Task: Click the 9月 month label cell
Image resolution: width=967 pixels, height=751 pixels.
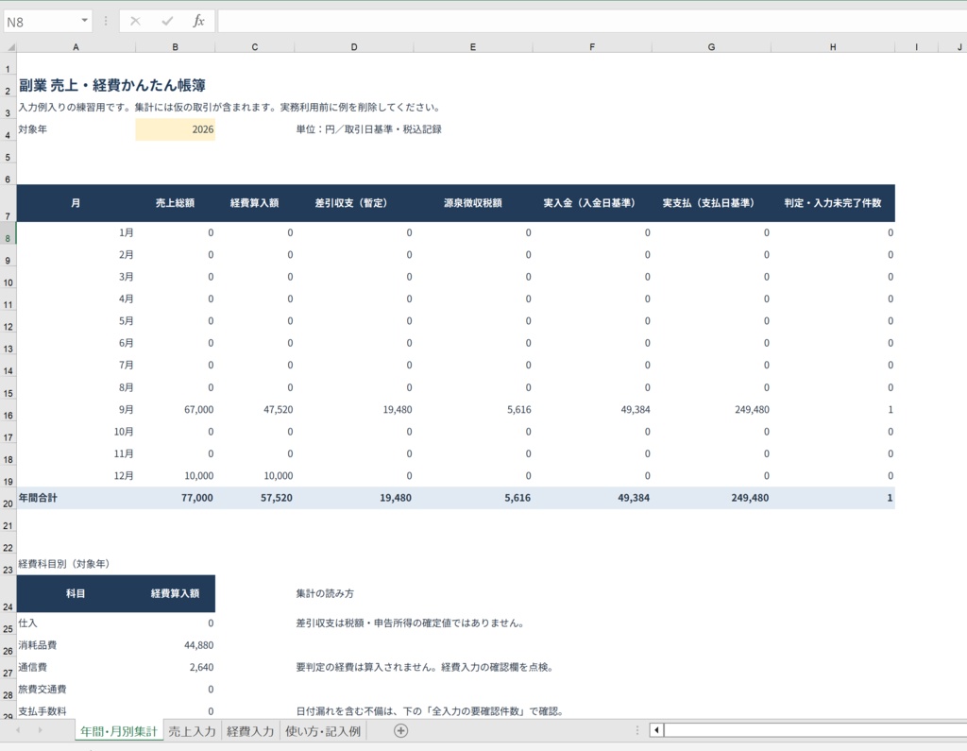Action: [76, 410]
